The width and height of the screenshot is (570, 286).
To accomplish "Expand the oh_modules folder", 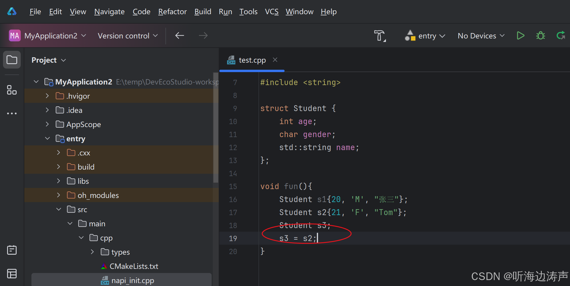I will [59, 195].
